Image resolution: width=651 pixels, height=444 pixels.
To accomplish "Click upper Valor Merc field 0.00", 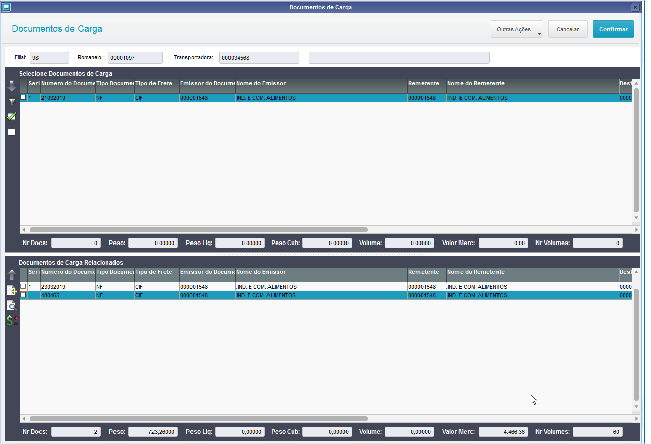I will (504, 243).
